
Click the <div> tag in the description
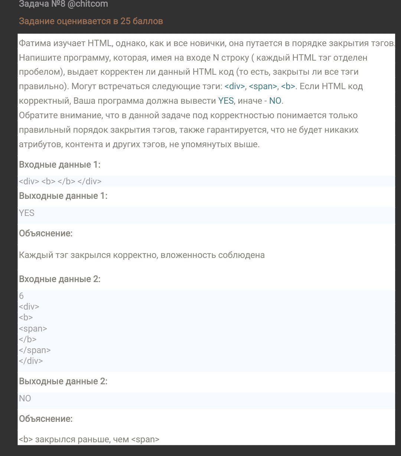pyautogui.click(x=235, y=87)
